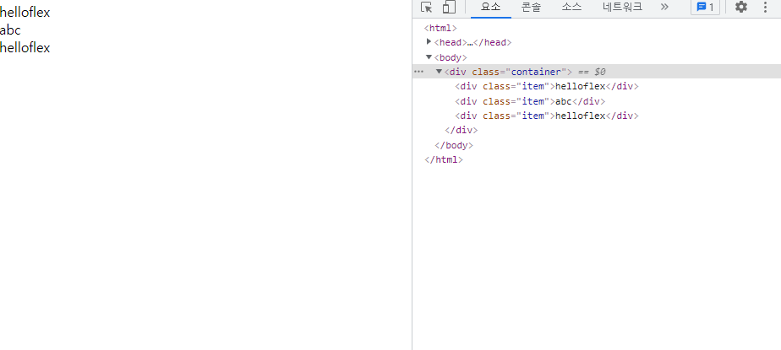Collapse the body element node
Screen dimensions: 781x350
(429, 57)
